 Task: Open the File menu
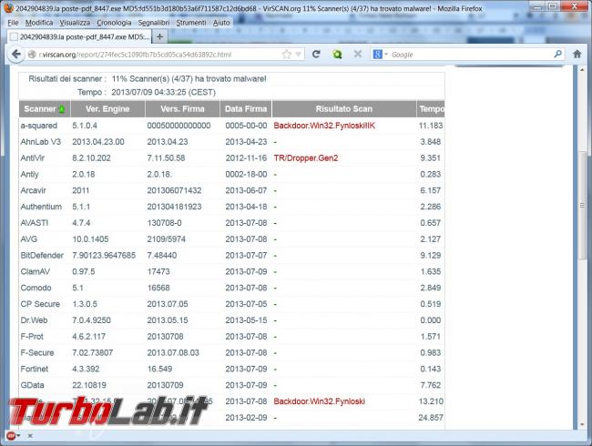(x=13, y=23)
